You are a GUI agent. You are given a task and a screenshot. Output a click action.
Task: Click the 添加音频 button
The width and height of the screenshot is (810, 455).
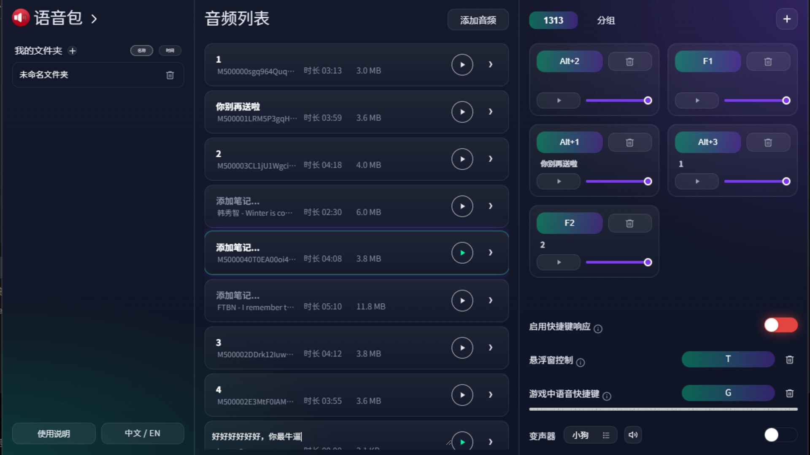(478, 20)
